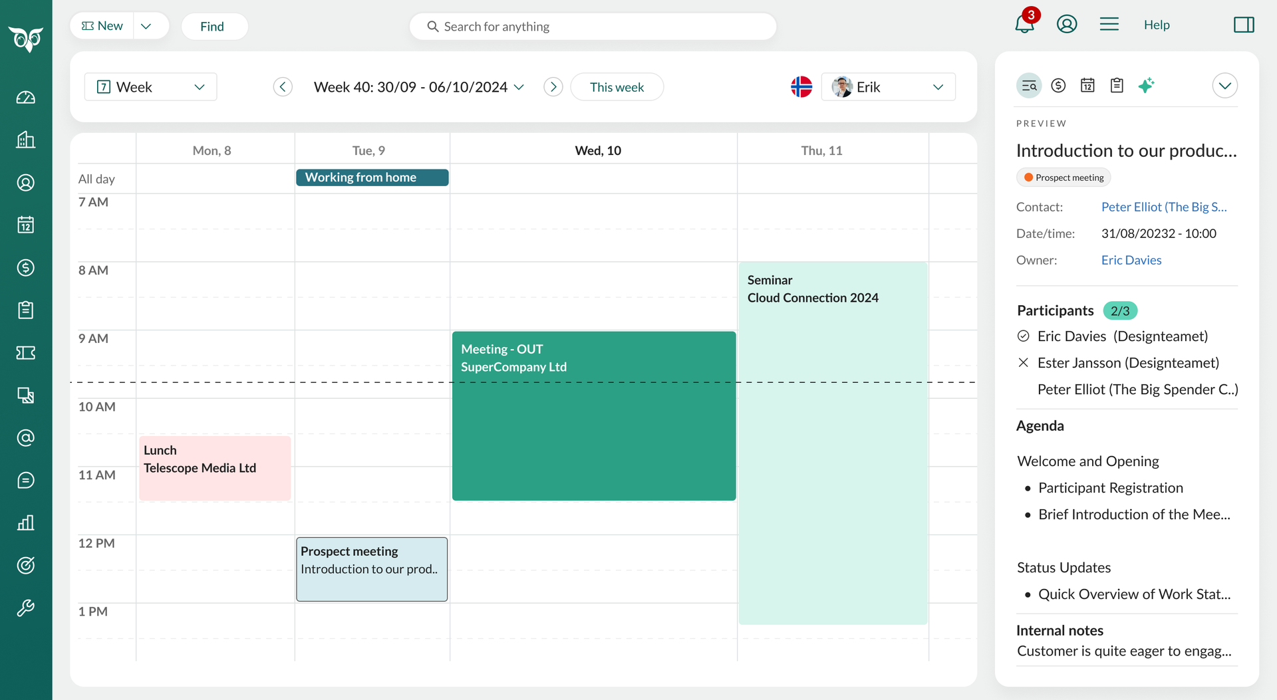Open the Settings wrench icon in sidebar
The image size is (1277, 700).
pos(26,608)
